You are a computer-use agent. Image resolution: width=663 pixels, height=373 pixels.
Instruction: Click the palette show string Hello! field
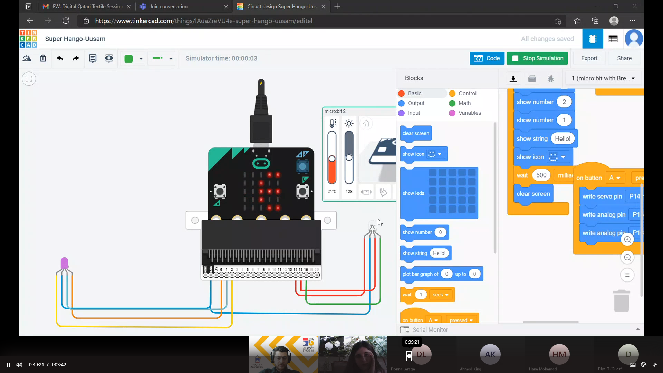pyautogui.click(x=439, y=253)
